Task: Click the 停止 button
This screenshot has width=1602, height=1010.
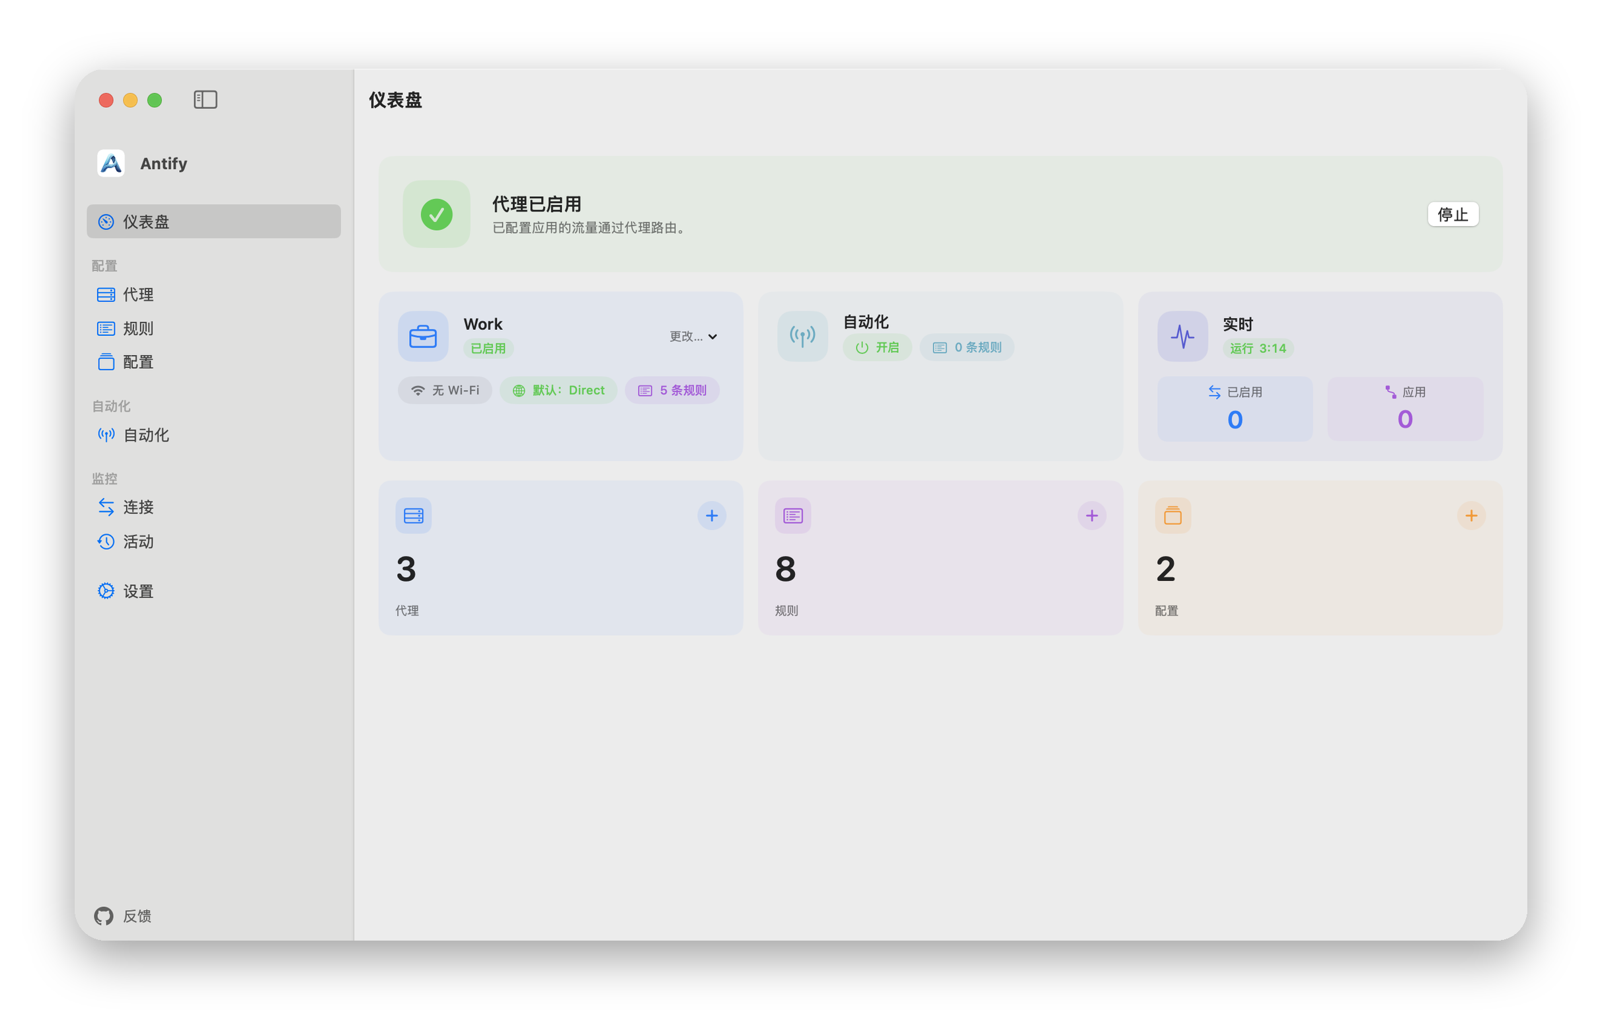Action: 1453,214
